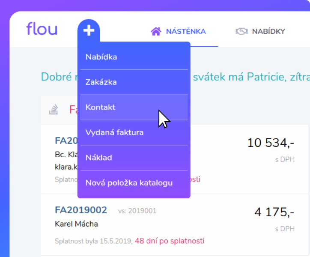
Task: Click the 10 534,- invoice amount
Action: pyautogui.click(x=271, y=143)
